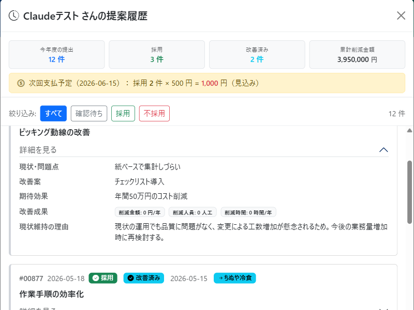Viewport: 414px width, 310px height.
Task: Click 詳細を見る under ピッキング動線の改善
Action: click(x=38, y=150)
